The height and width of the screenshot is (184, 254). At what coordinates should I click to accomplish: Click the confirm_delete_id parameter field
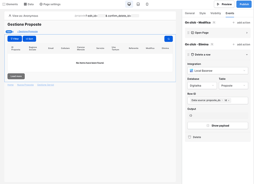point(135,16)
